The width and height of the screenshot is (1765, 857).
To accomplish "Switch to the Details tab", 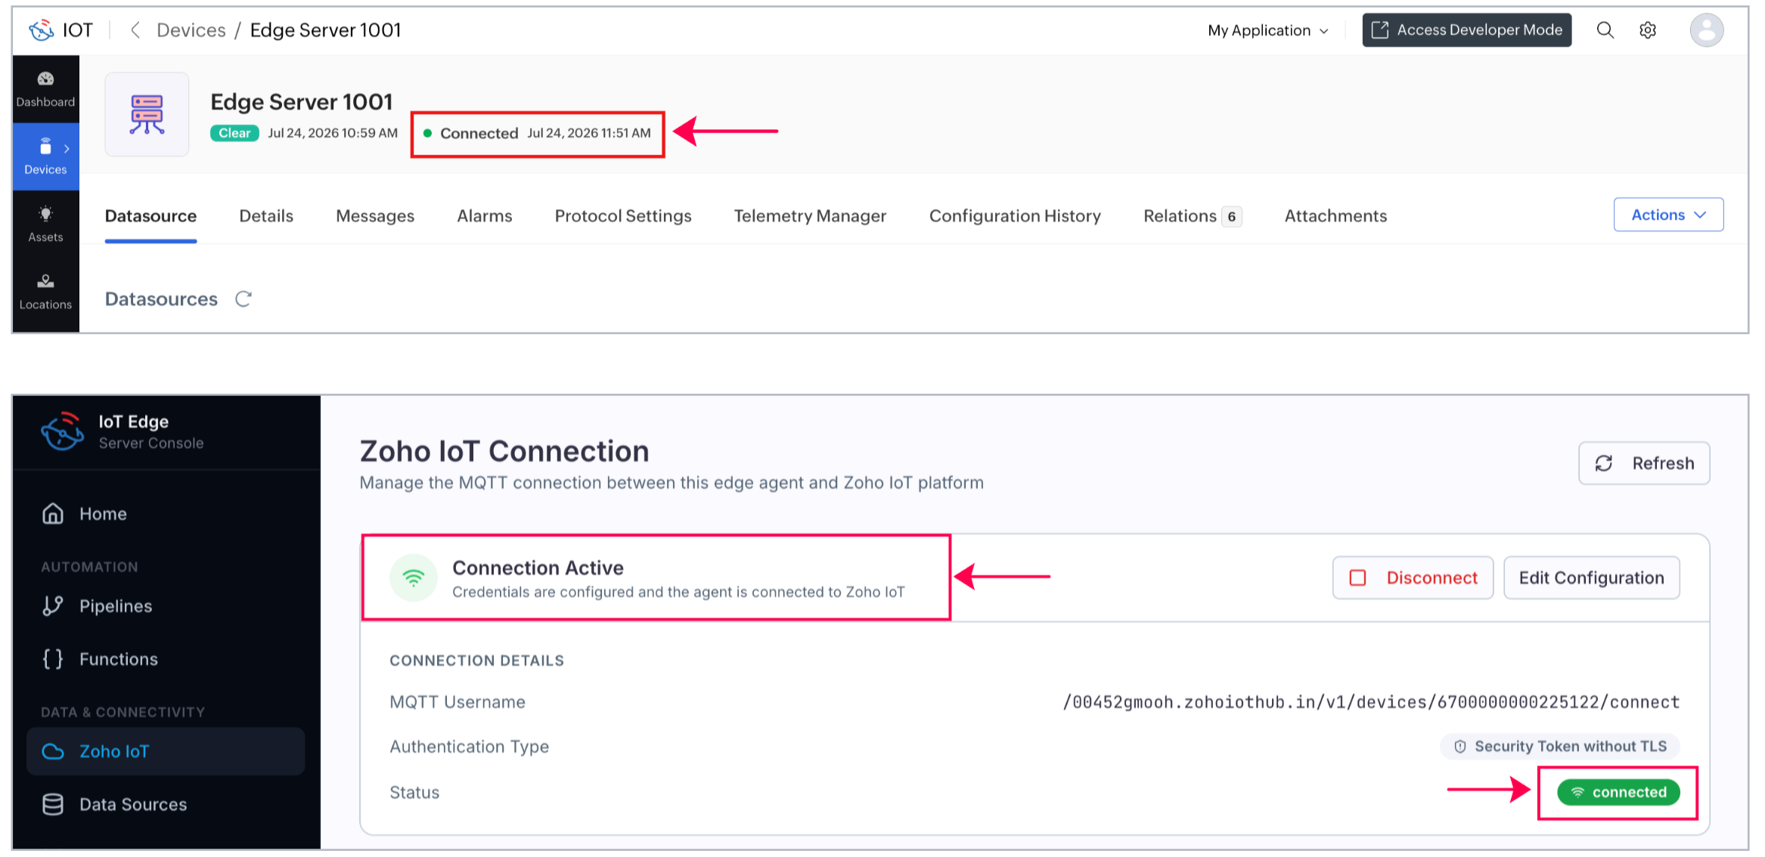I will click(266, 216).
